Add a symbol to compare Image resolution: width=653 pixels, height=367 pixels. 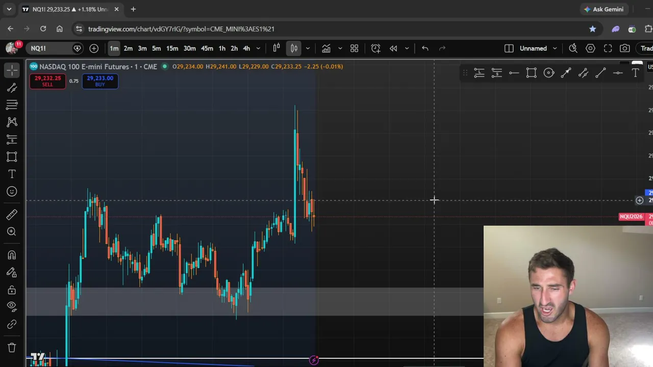94,48
